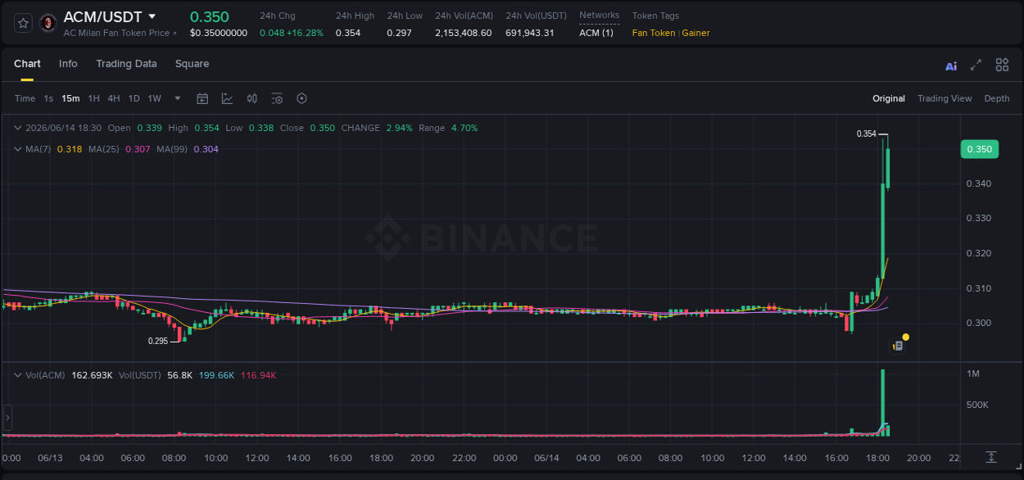Open the more intervals dropdown arrow

click(178, 98)
